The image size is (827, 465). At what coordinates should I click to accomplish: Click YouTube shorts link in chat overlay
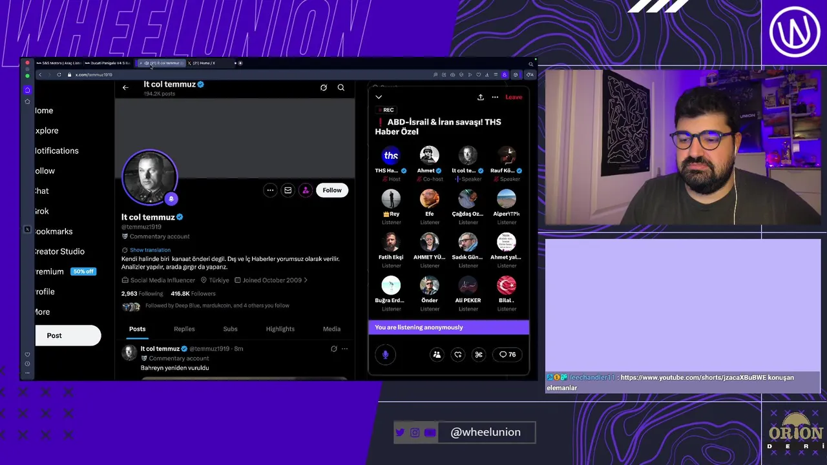tap(693, 377)
